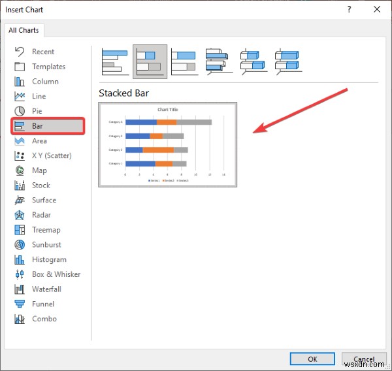
Task: Click the Templates folder icon
Action: coord(20,67)
